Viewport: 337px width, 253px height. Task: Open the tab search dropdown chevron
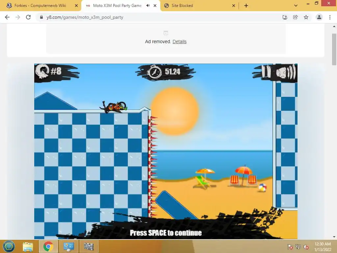click(x=296, y=6)
